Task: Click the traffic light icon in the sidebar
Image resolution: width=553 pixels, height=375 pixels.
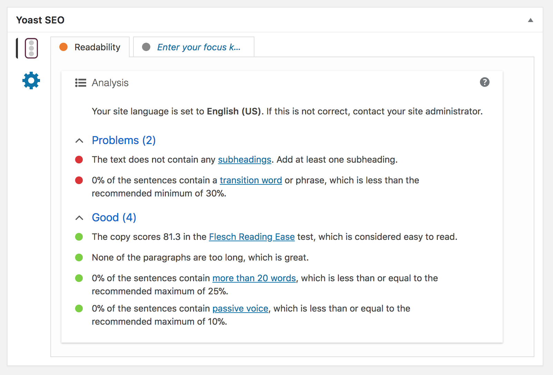Action: [x=31, y=48]
